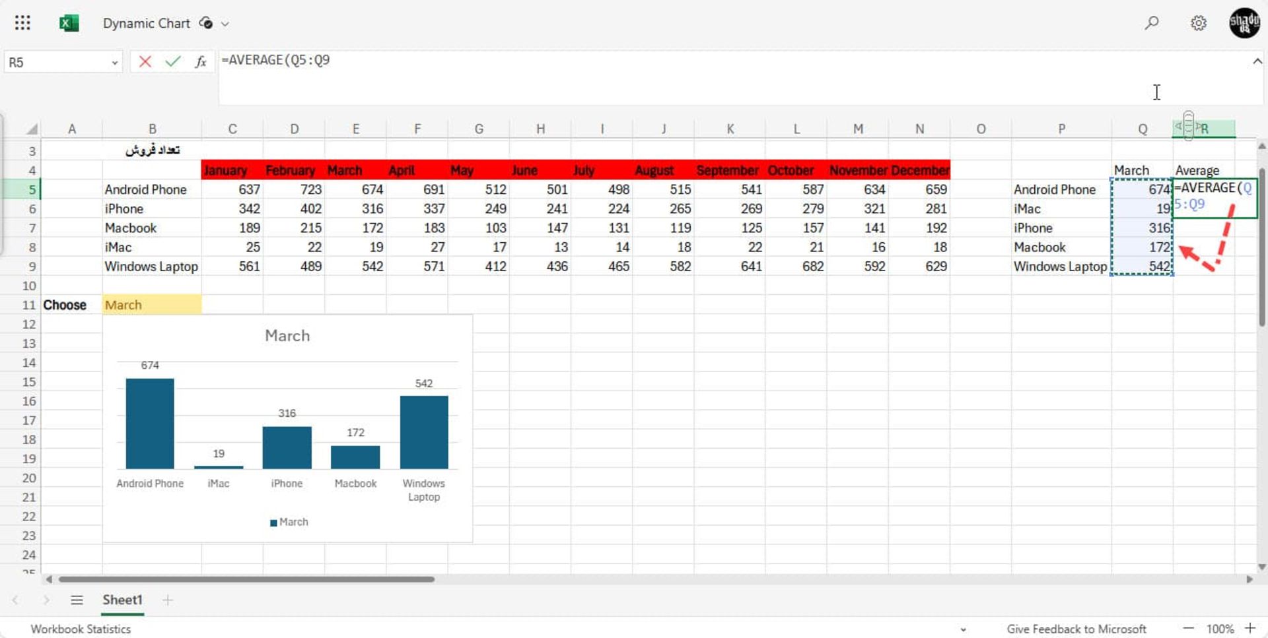Viewport: 1268px width, 638px height.
Task: Click the Select All corner triangle
Action: point(31,129)
